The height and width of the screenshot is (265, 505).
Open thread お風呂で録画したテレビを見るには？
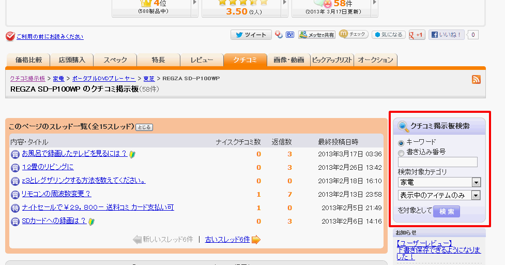74,153
